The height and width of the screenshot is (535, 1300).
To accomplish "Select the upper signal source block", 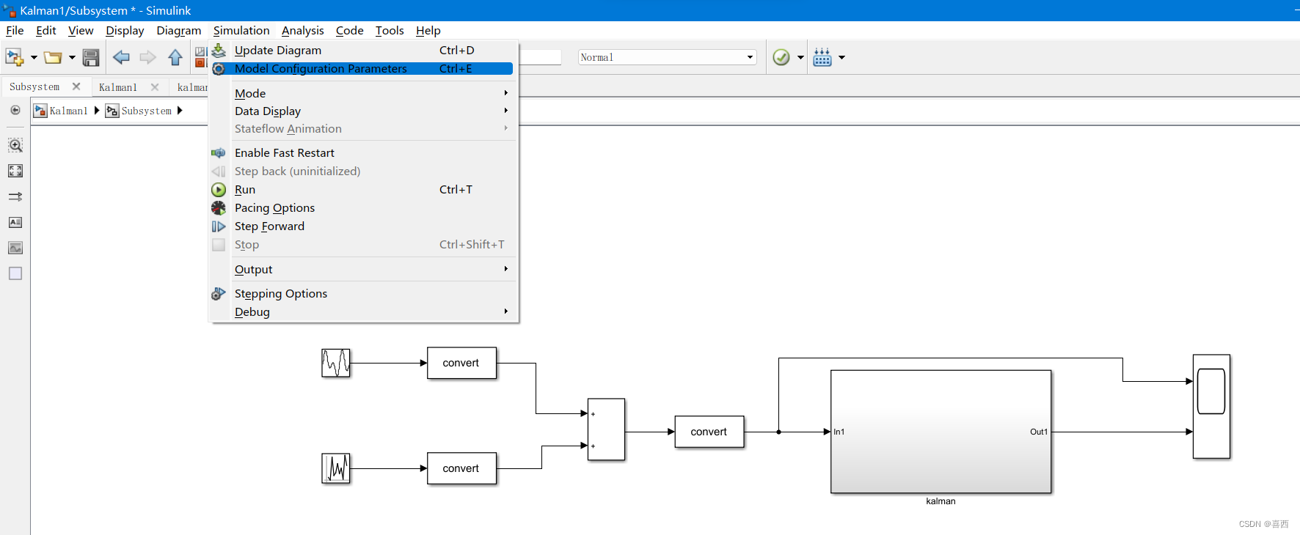I will (x=336, y=363).
